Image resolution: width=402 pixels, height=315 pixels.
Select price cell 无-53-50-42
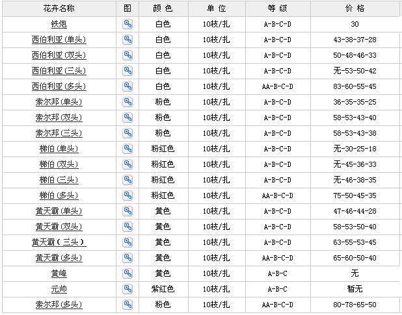[355, 71]
